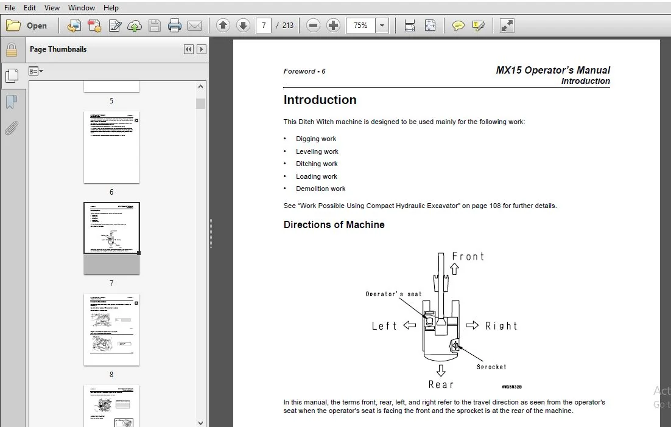Viewport: 671px width, 427px height.
Task: Open the Edit menu
Action: (30, 8)
